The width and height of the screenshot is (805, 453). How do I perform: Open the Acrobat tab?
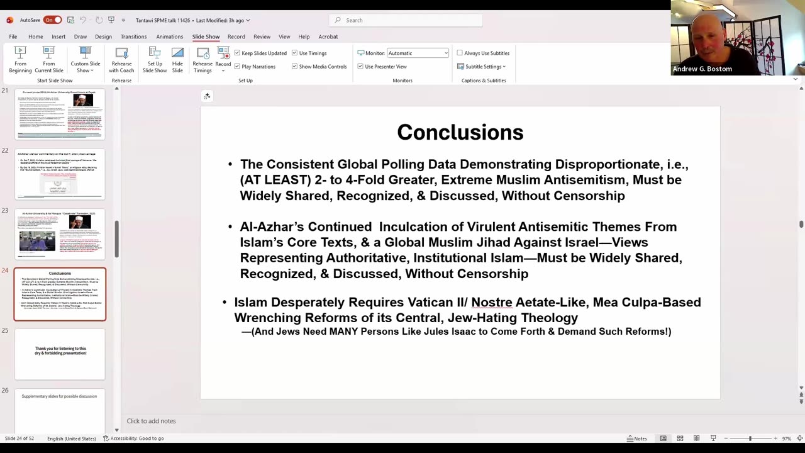tap(328, 36)
